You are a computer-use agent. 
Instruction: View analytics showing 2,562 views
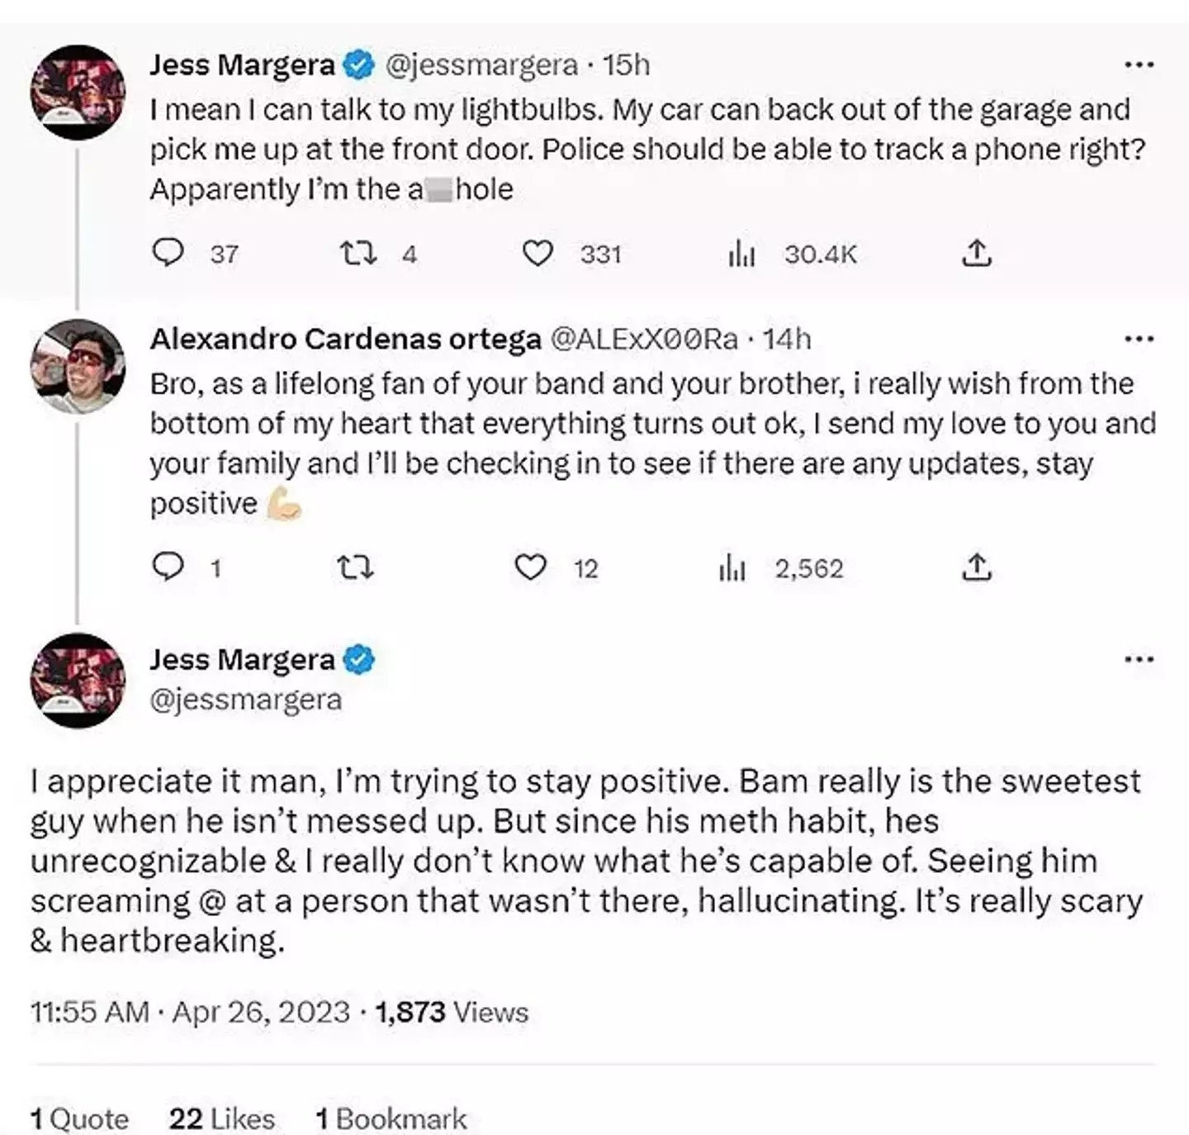tap(732, 567)
